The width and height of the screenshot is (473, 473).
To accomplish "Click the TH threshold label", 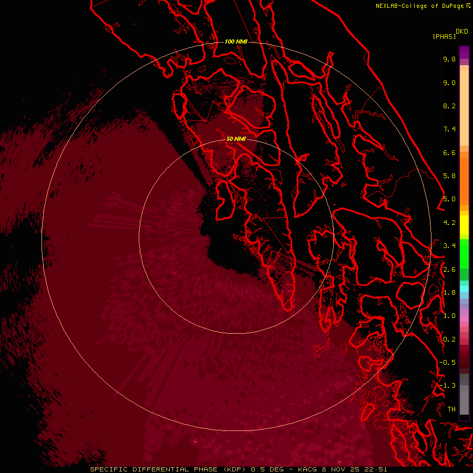I will point(451,409).
